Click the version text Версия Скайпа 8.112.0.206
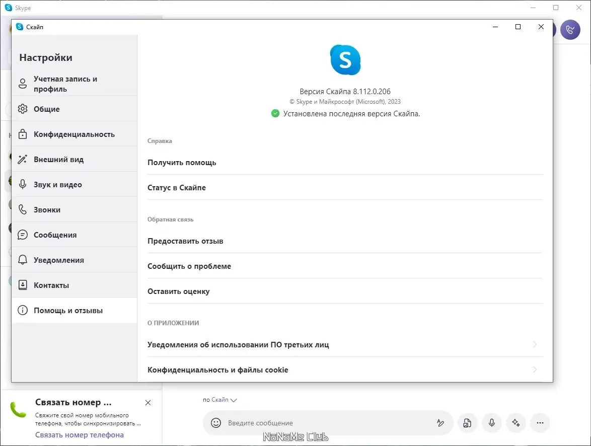 [x=345, y=91]
